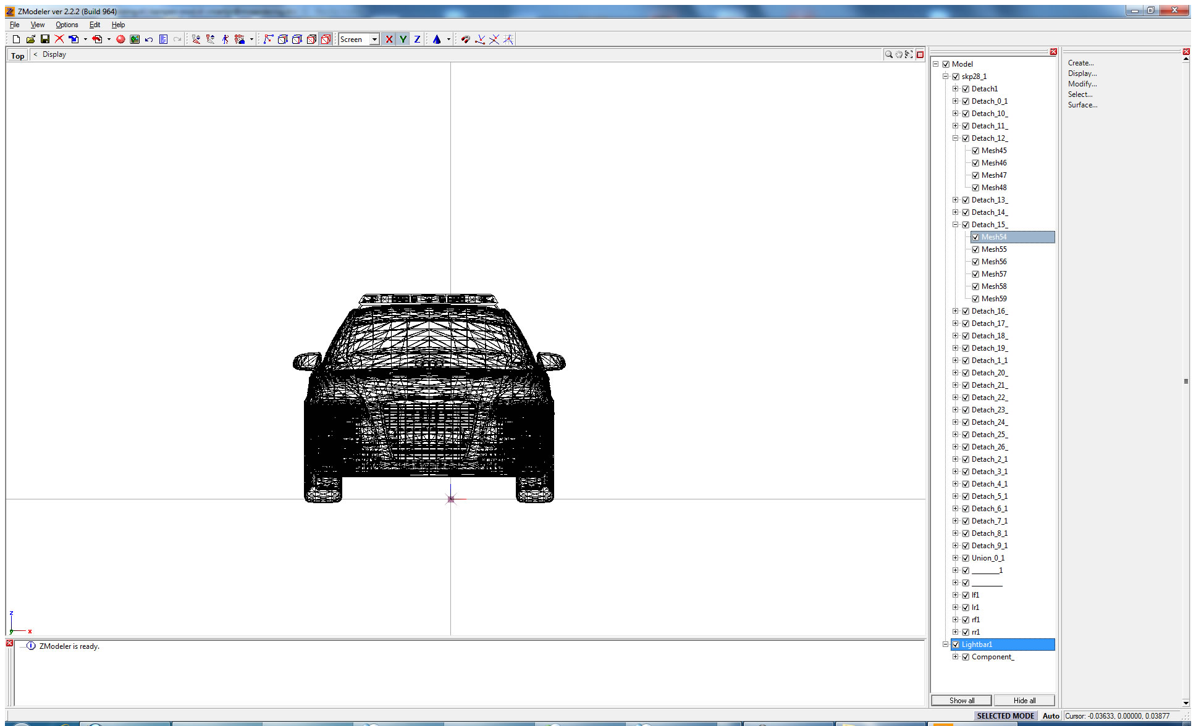1196x726 pixels.
Task: Click the viewport zoom-extents icon
Action: click(x=909, y=54)
